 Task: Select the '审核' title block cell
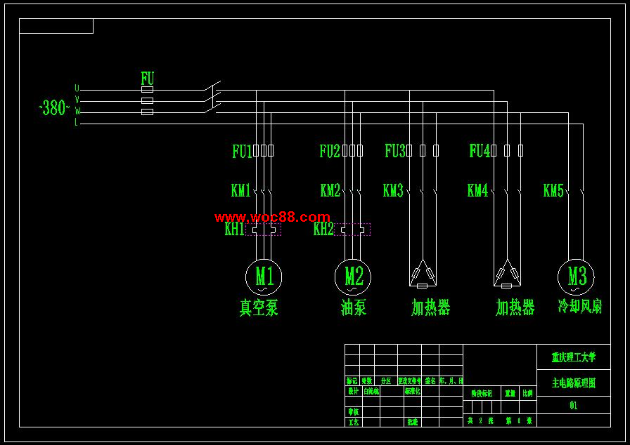tap(353, 411)
